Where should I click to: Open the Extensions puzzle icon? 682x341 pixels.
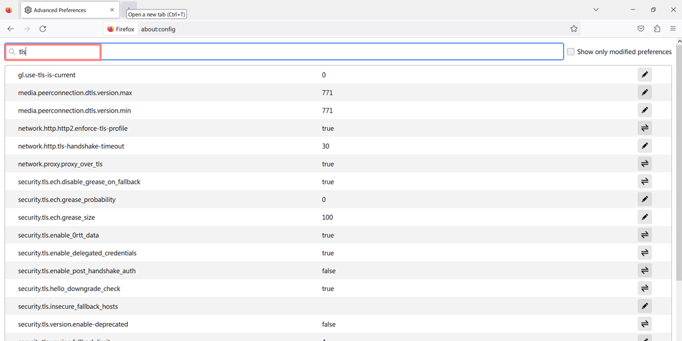point(657,29)
